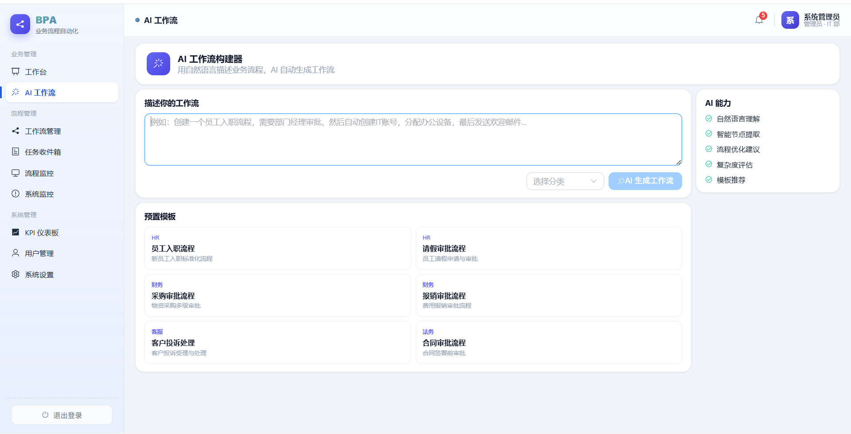Focus the workflow description text area
This screenshot has height=434, width=851.
tap(413, 139)
